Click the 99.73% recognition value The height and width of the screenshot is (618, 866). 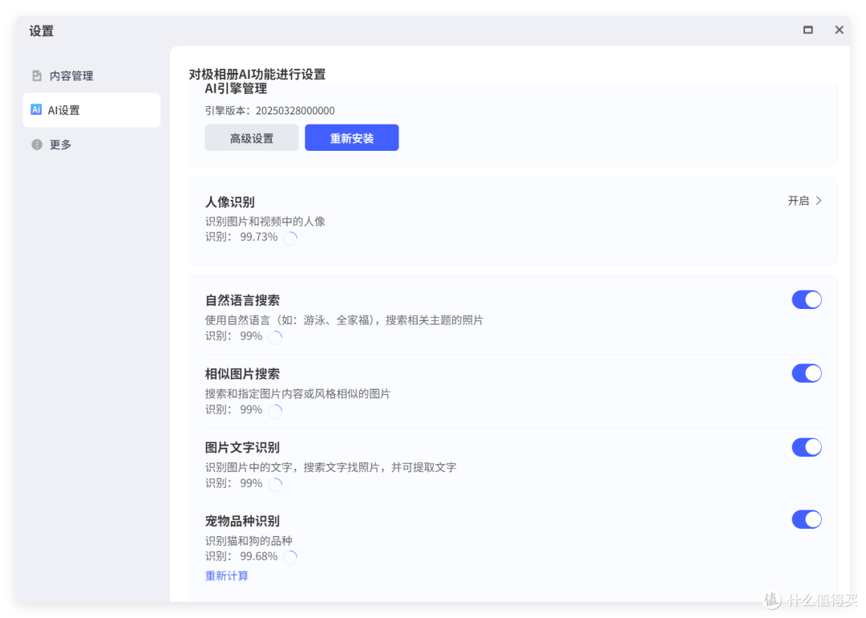258,237
